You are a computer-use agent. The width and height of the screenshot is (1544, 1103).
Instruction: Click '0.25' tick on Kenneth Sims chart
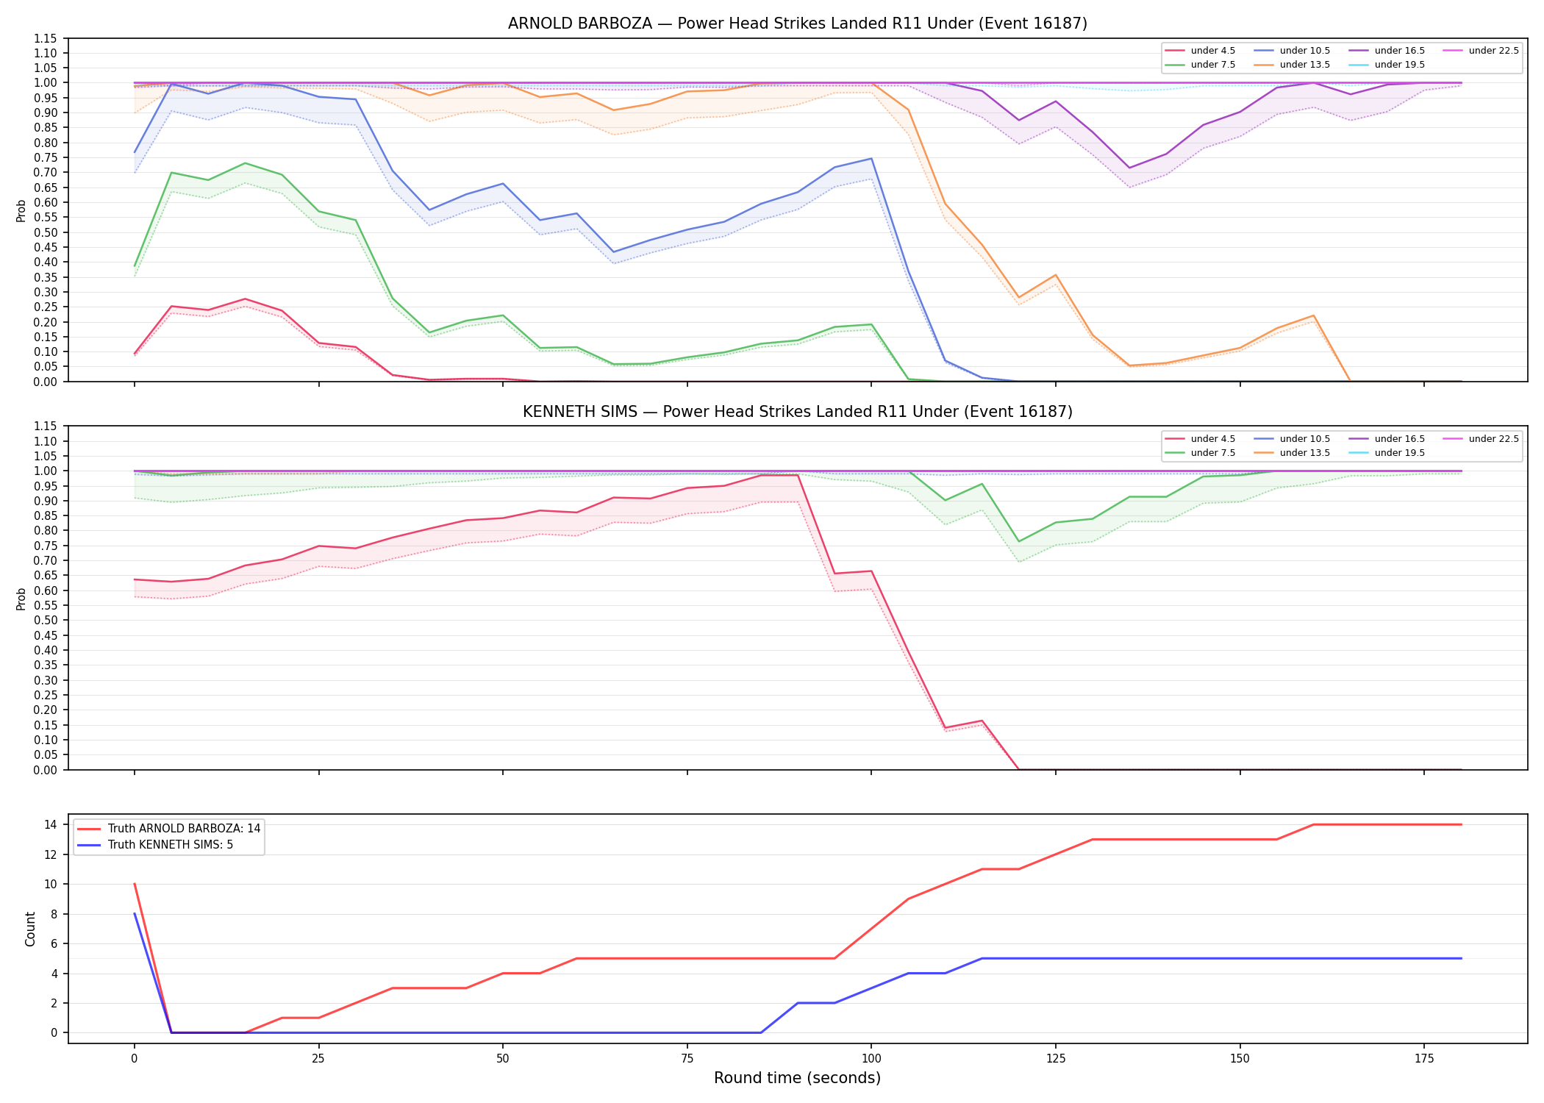tap(46, 695)
